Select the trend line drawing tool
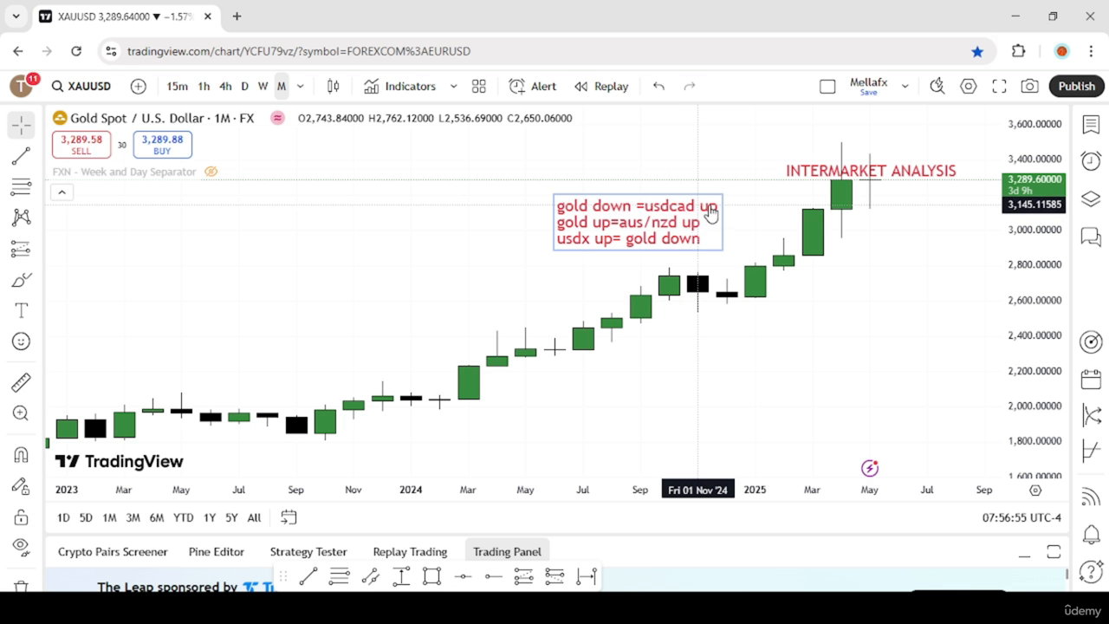The height and width of the screenshot is (624, 1109). click(x=22, y=156)
